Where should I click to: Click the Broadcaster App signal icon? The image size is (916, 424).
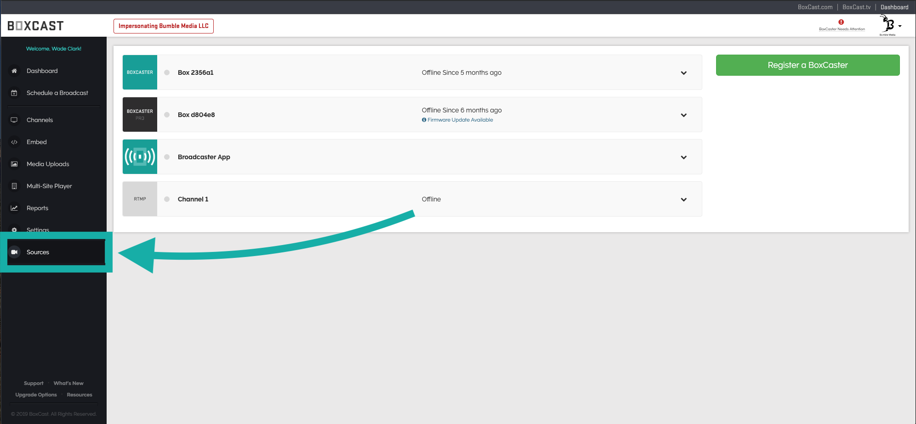pos(140,157)
